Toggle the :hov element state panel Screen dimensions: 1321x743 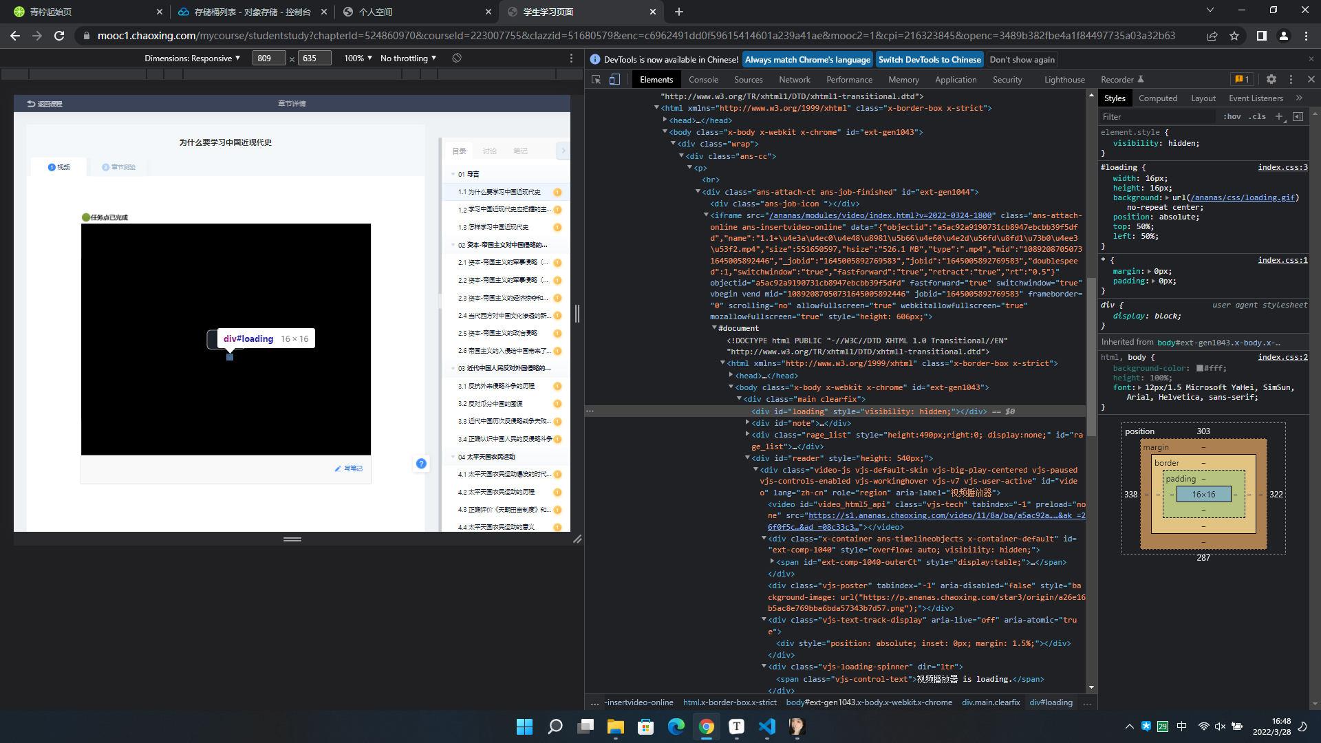tap(1232, 116)
